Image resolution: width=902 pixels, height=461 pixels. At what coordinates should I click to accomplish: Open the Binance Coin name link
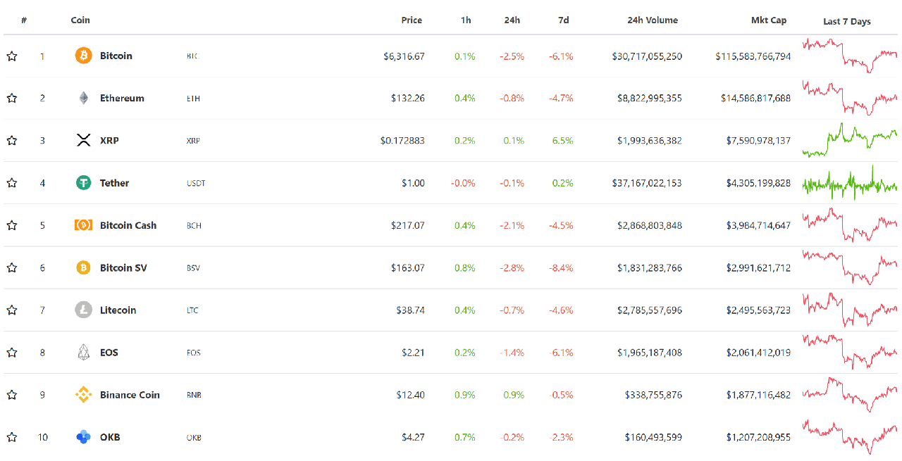(x=130, y=395)
